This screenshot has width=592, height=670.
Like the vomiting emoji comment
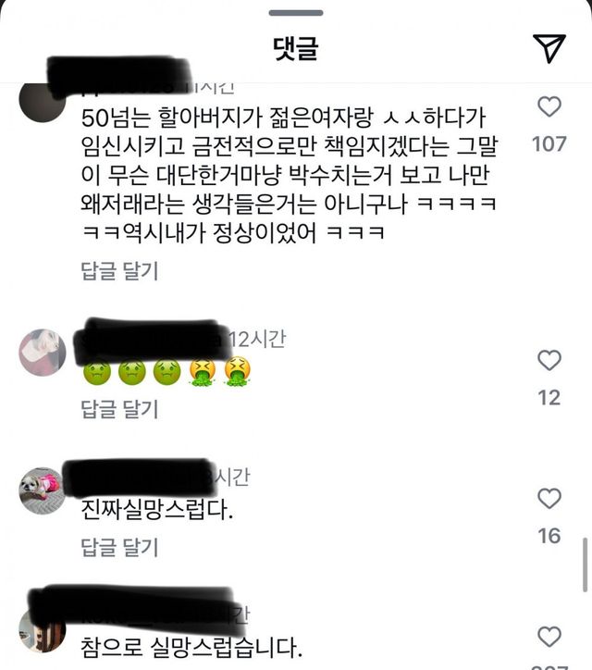coord(549,360)
